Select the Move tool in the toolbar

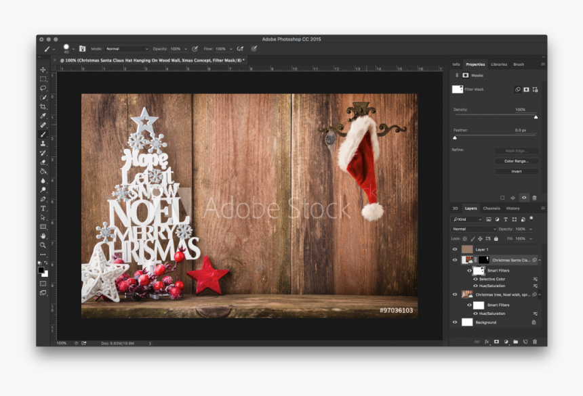pyautogui.click(x=42, y=68)
